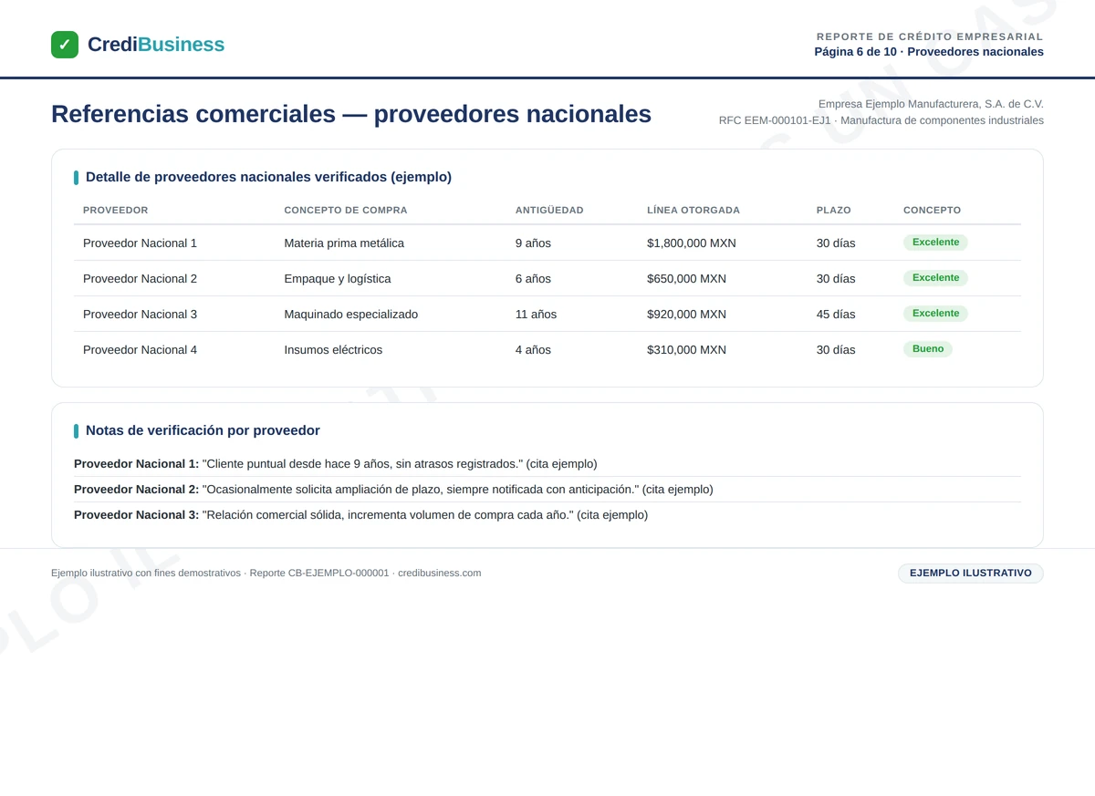This screenshot has width=1095, height=796.
Task: Click 'Notas de verificación por proveedor' heading
Action: 203,430
